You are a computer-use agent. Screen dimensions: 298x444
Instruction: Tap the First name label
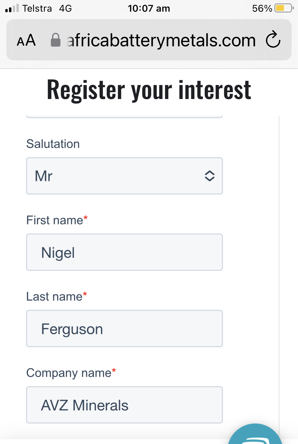(x=55, y=220)
